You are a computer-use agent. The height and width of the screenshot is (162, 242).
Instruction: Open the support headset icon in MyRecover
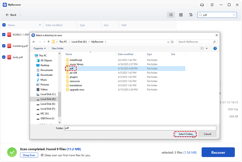(x=202, y=5)
